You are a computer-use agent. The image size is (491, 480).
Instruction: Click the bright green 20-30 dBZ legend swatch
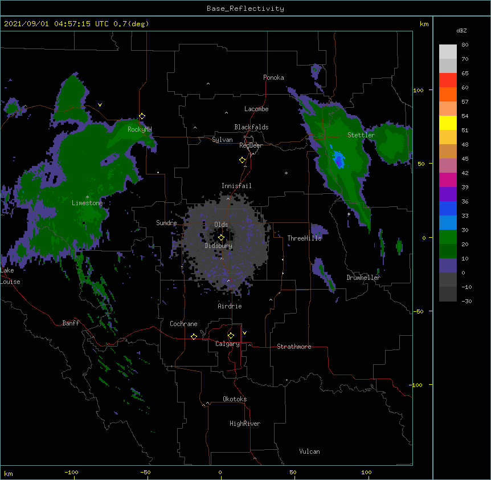point(448,237)
